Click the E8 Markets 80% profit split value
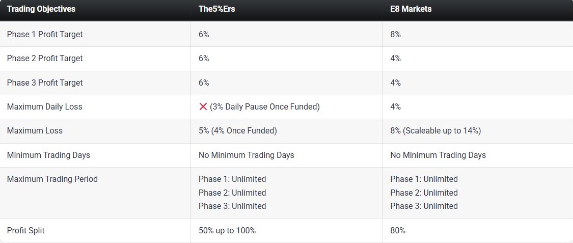Viewport: 573px width, 243px height. tap(398, 231)
